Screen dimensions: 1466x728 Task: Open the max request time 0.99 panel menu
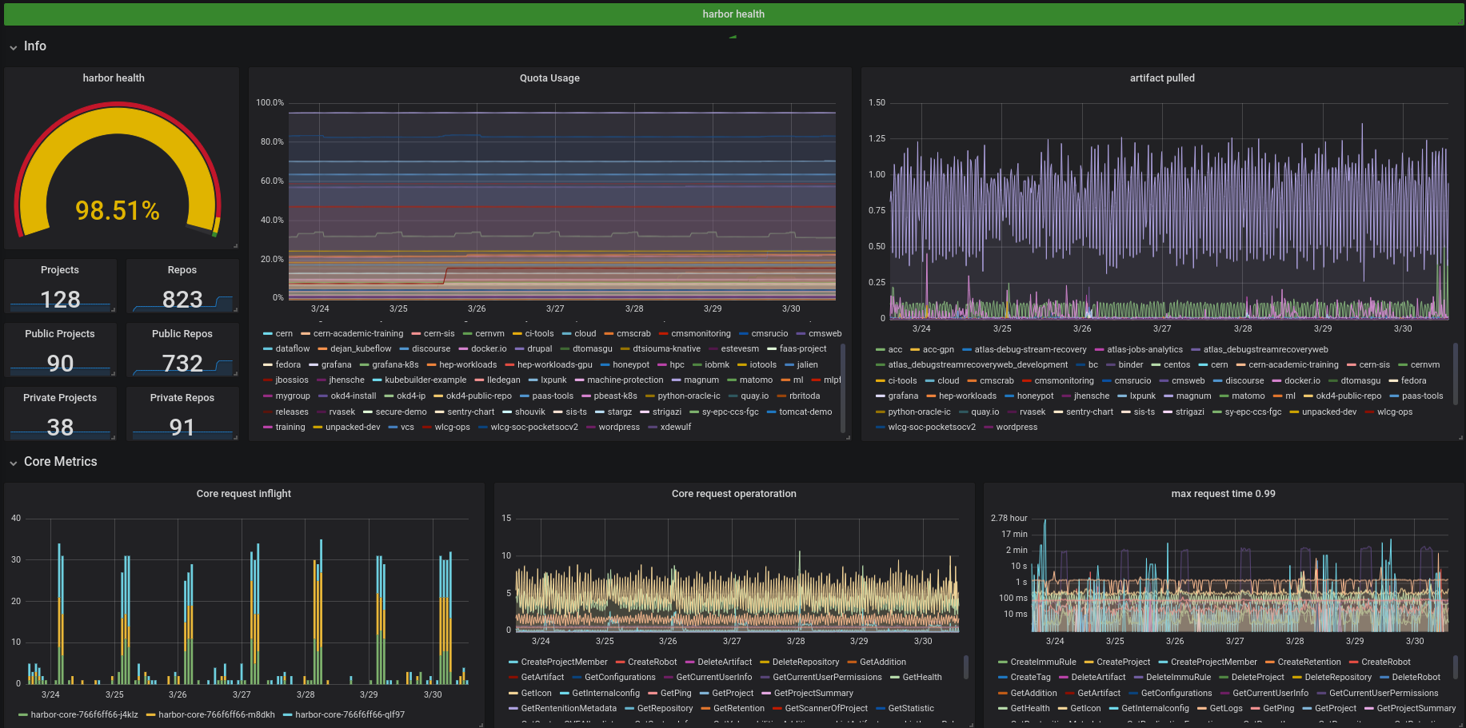(1223, 494)
